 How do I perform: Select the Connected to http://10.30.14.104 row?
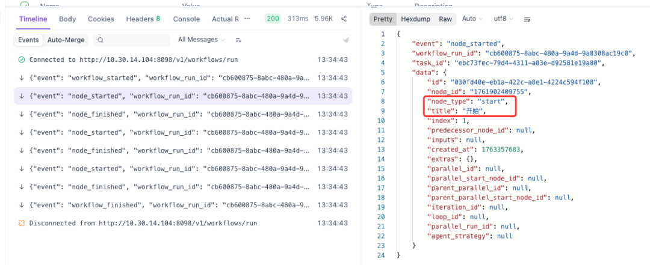pyautogui.click(x=183, y=59)
